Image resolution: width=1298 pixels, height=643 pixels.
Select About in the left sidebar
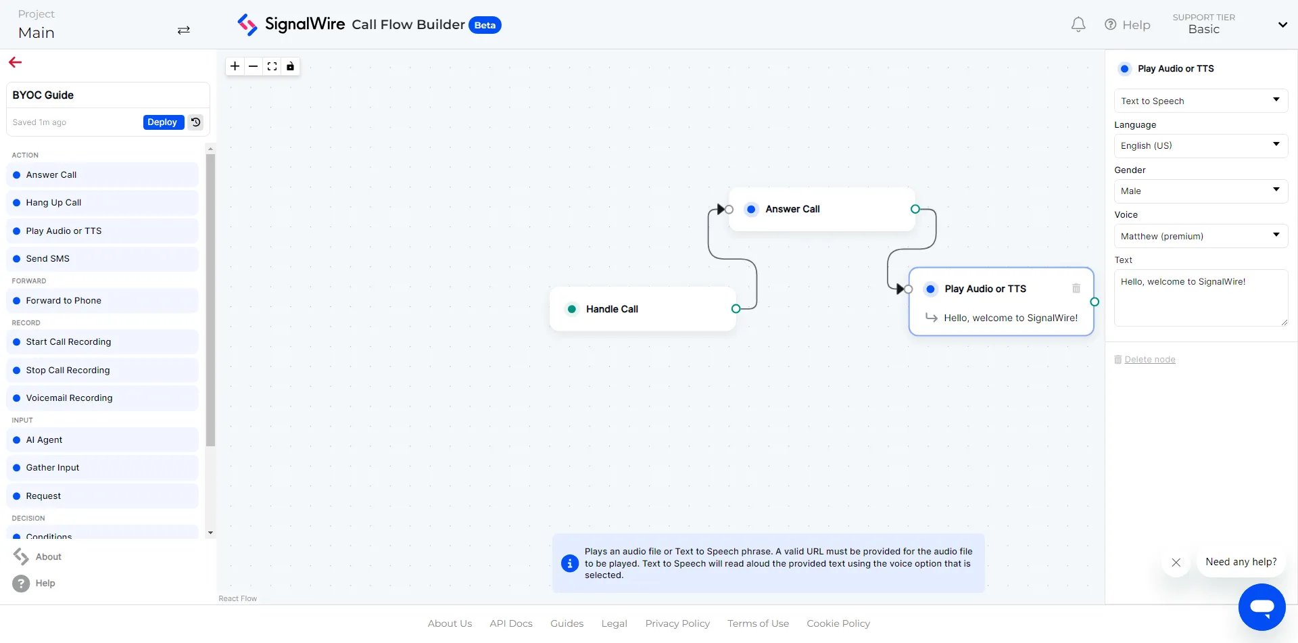point(46,556)
